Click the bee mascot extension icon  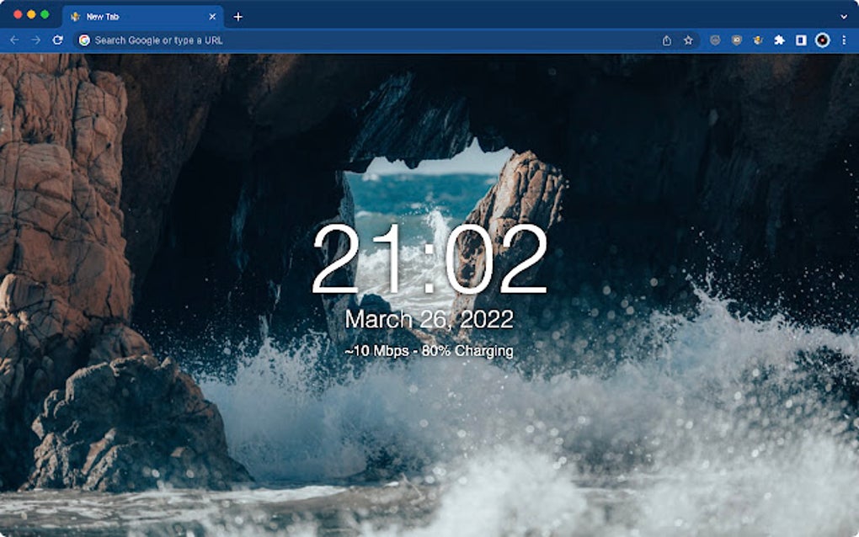coord(758,40)
